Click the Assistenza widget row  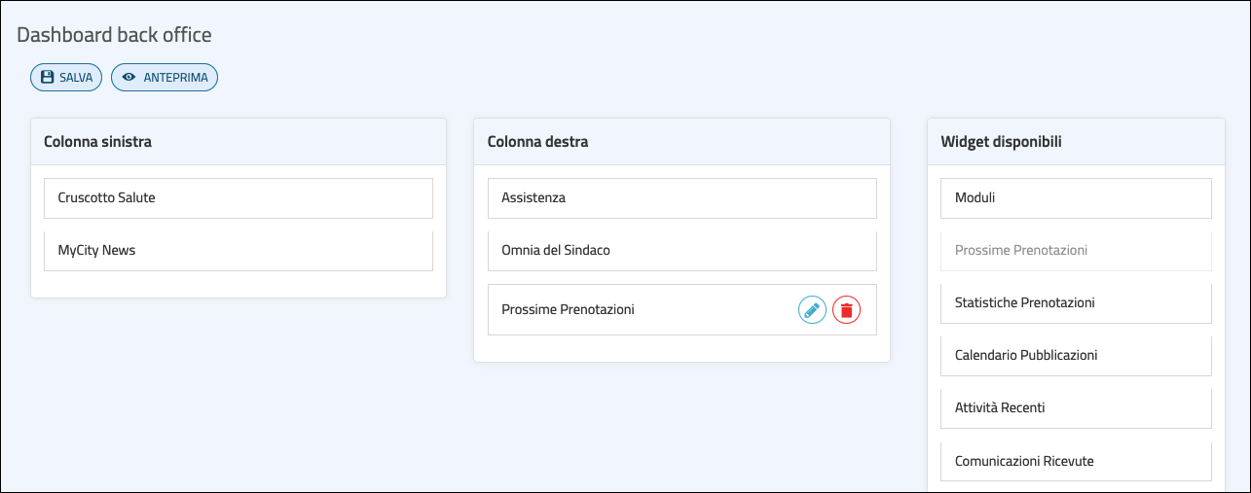coord(681,197)
